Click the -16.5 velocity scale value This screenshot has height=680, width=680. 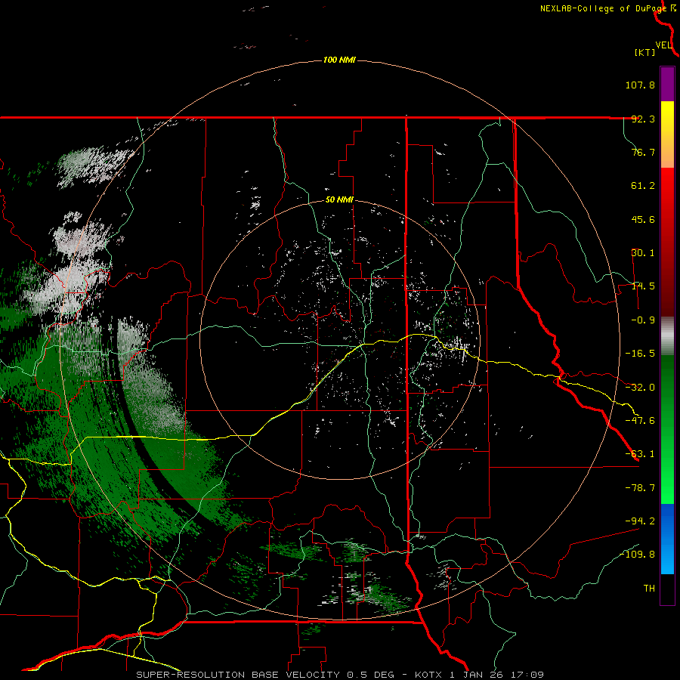click(x=640, y=354)
